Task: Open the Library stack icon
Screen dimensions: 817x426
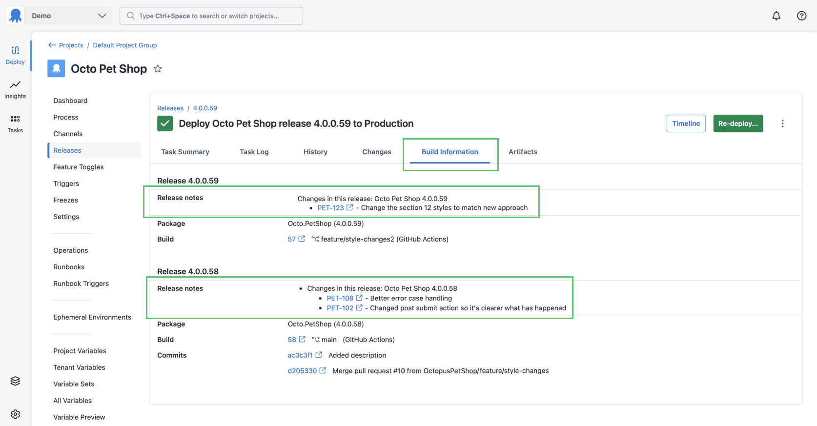Action: (15, 381)
